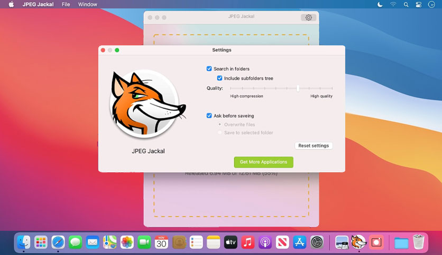Open Spotlight search in the menu bar

tap(406, 5)
